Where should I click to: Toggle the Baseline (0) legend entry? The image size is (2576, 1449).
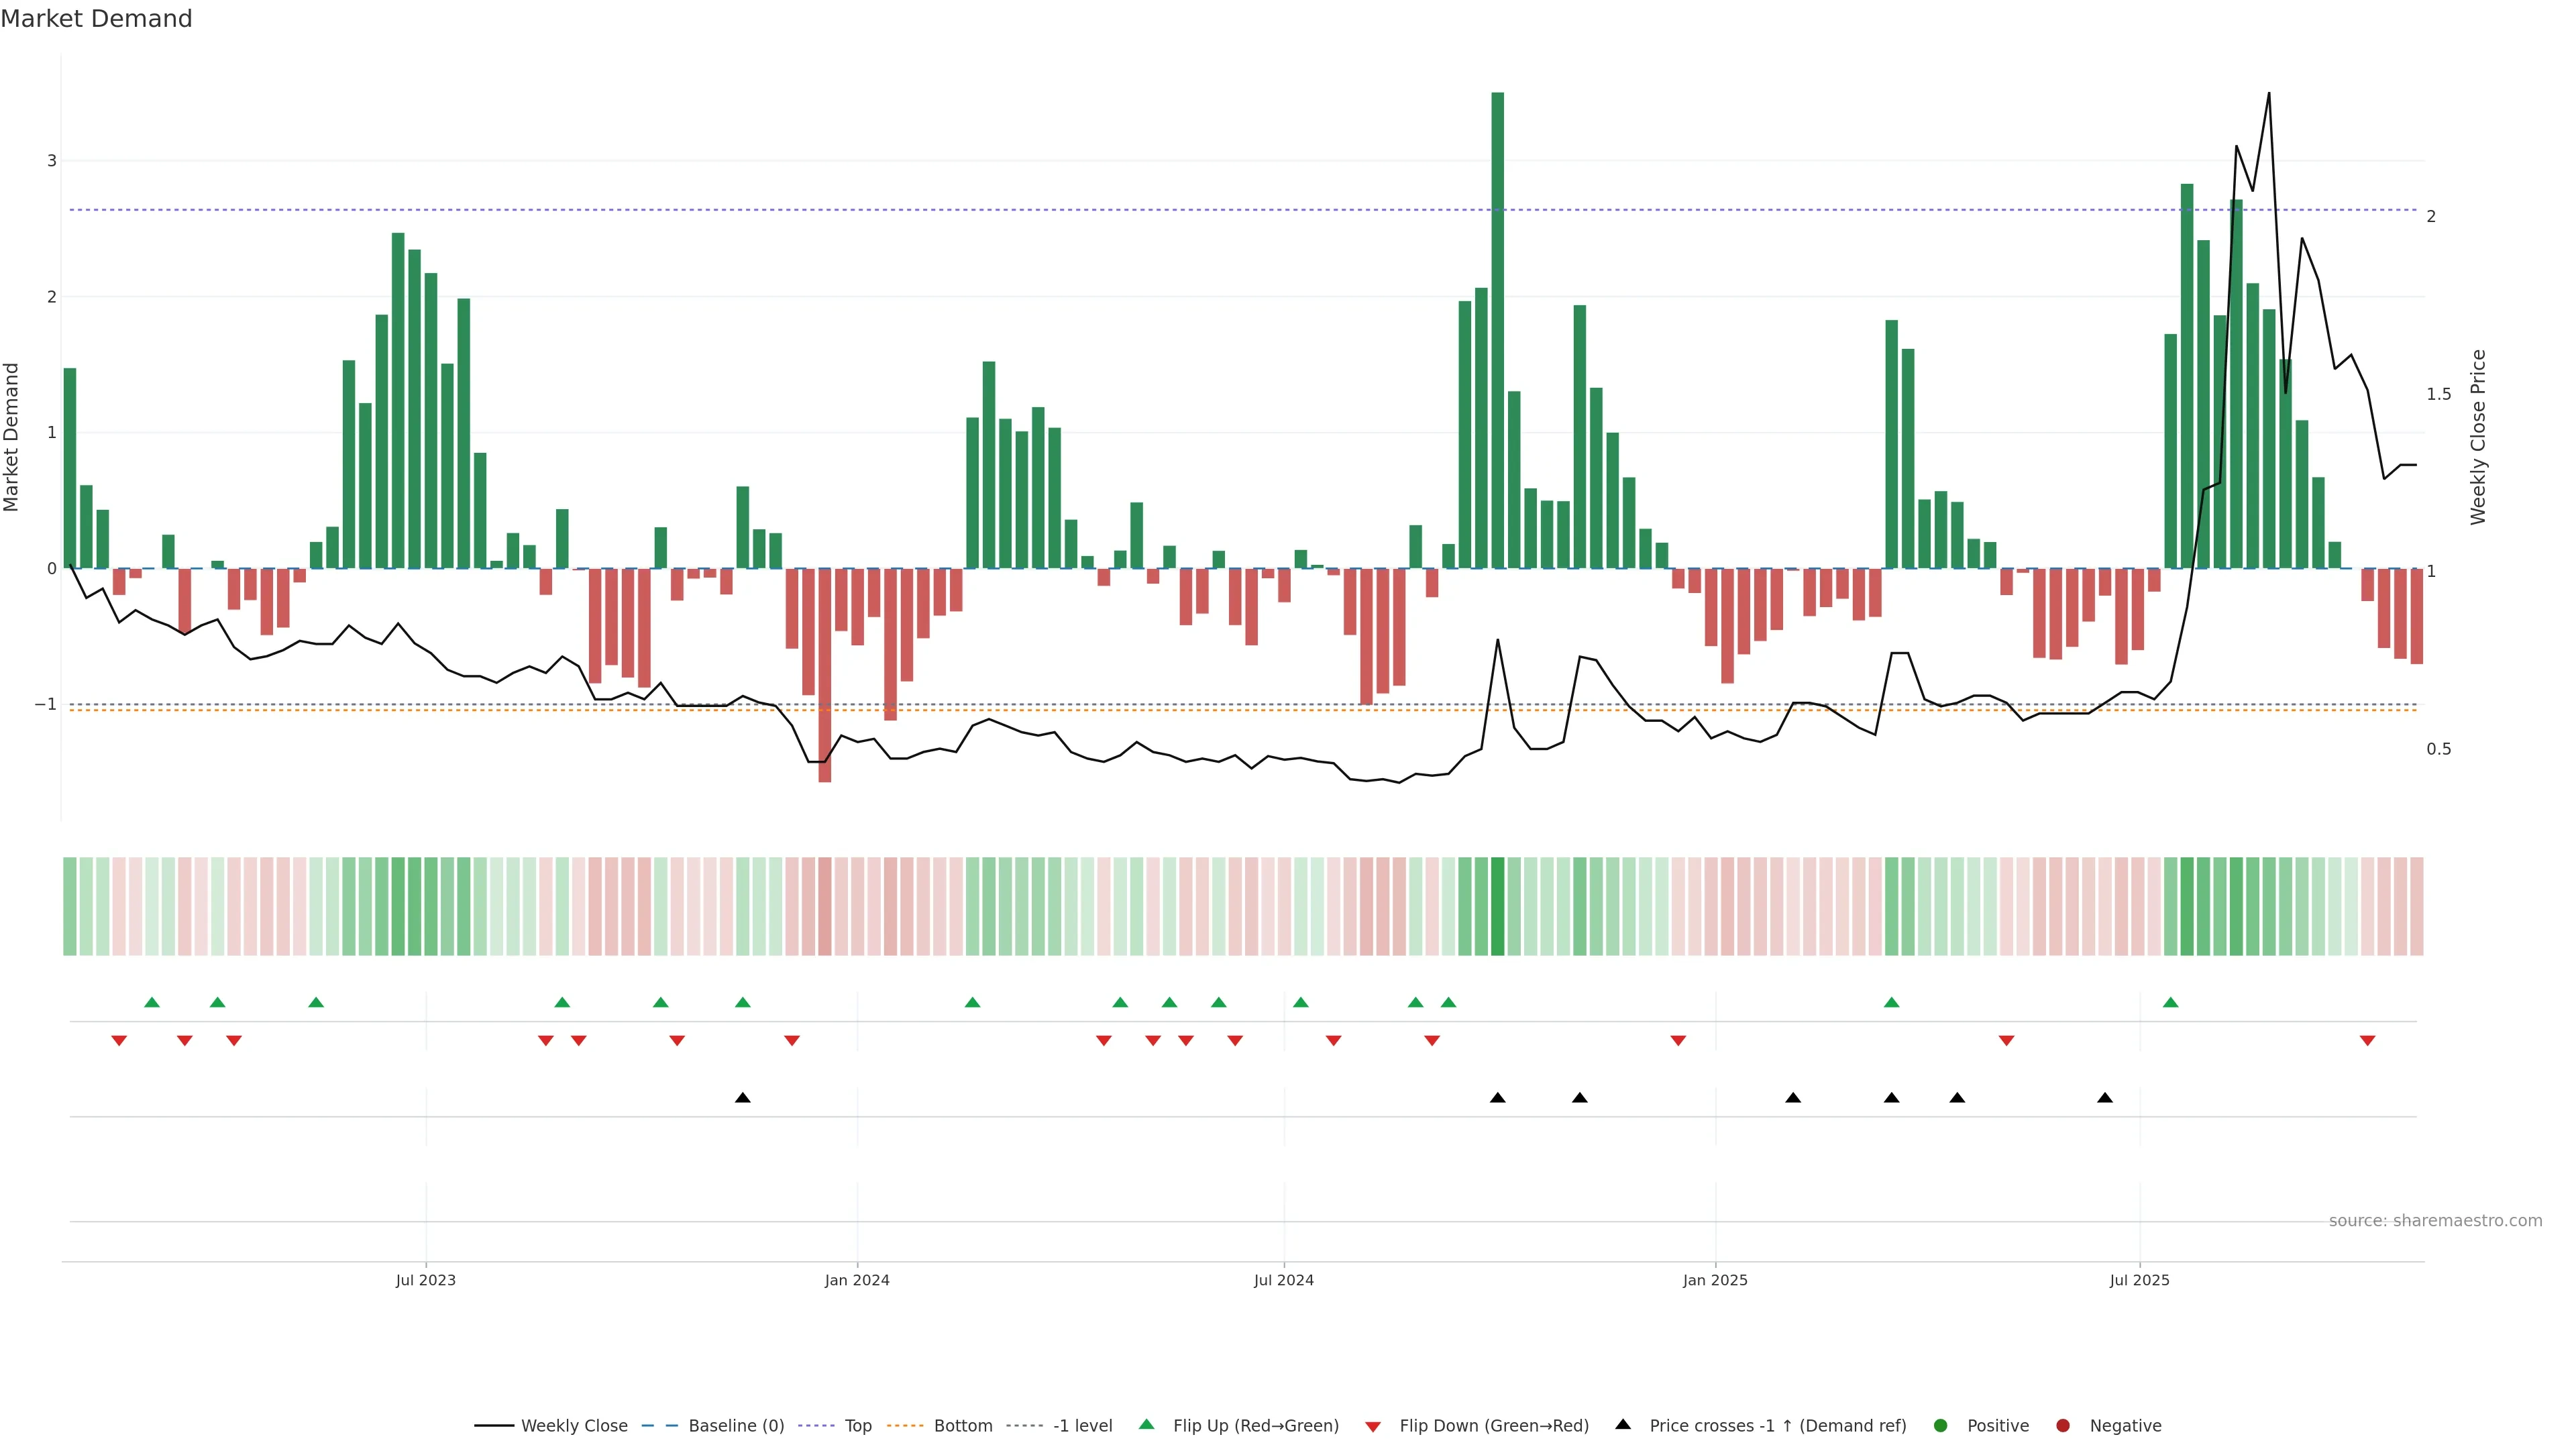[x=736, y=1426]
